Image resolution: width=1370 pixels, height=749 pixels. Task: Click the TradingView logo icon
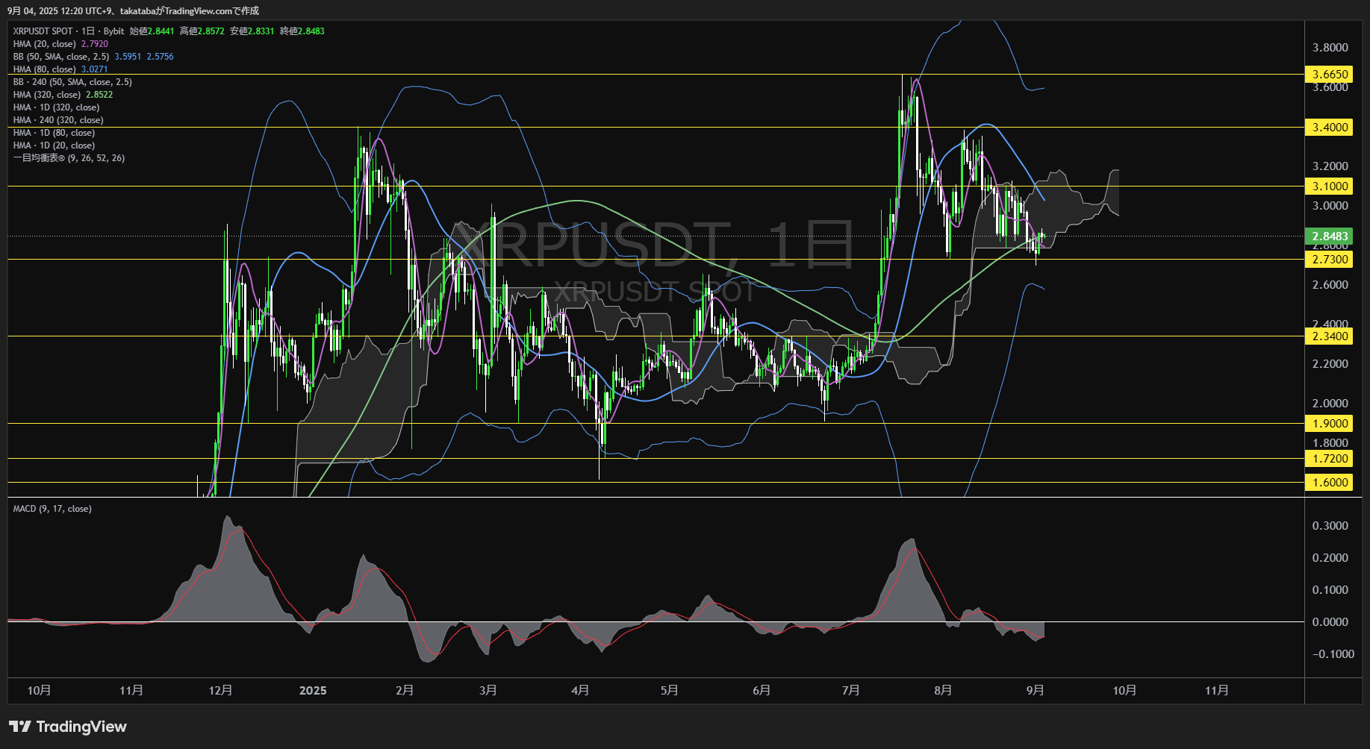(20, 727)
